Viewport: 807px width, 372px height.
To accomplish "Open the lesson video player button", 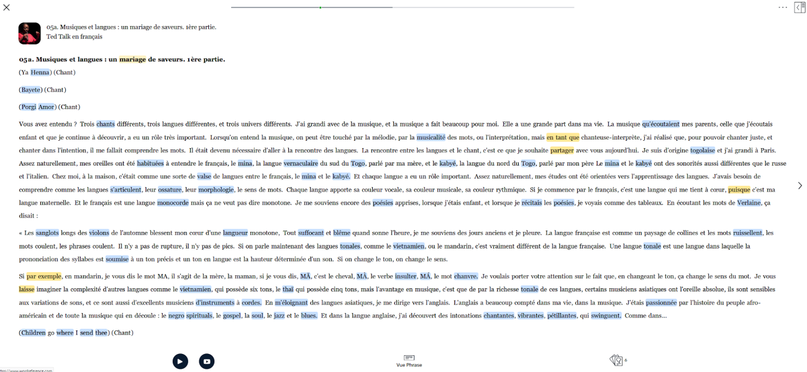I will 207,361.
